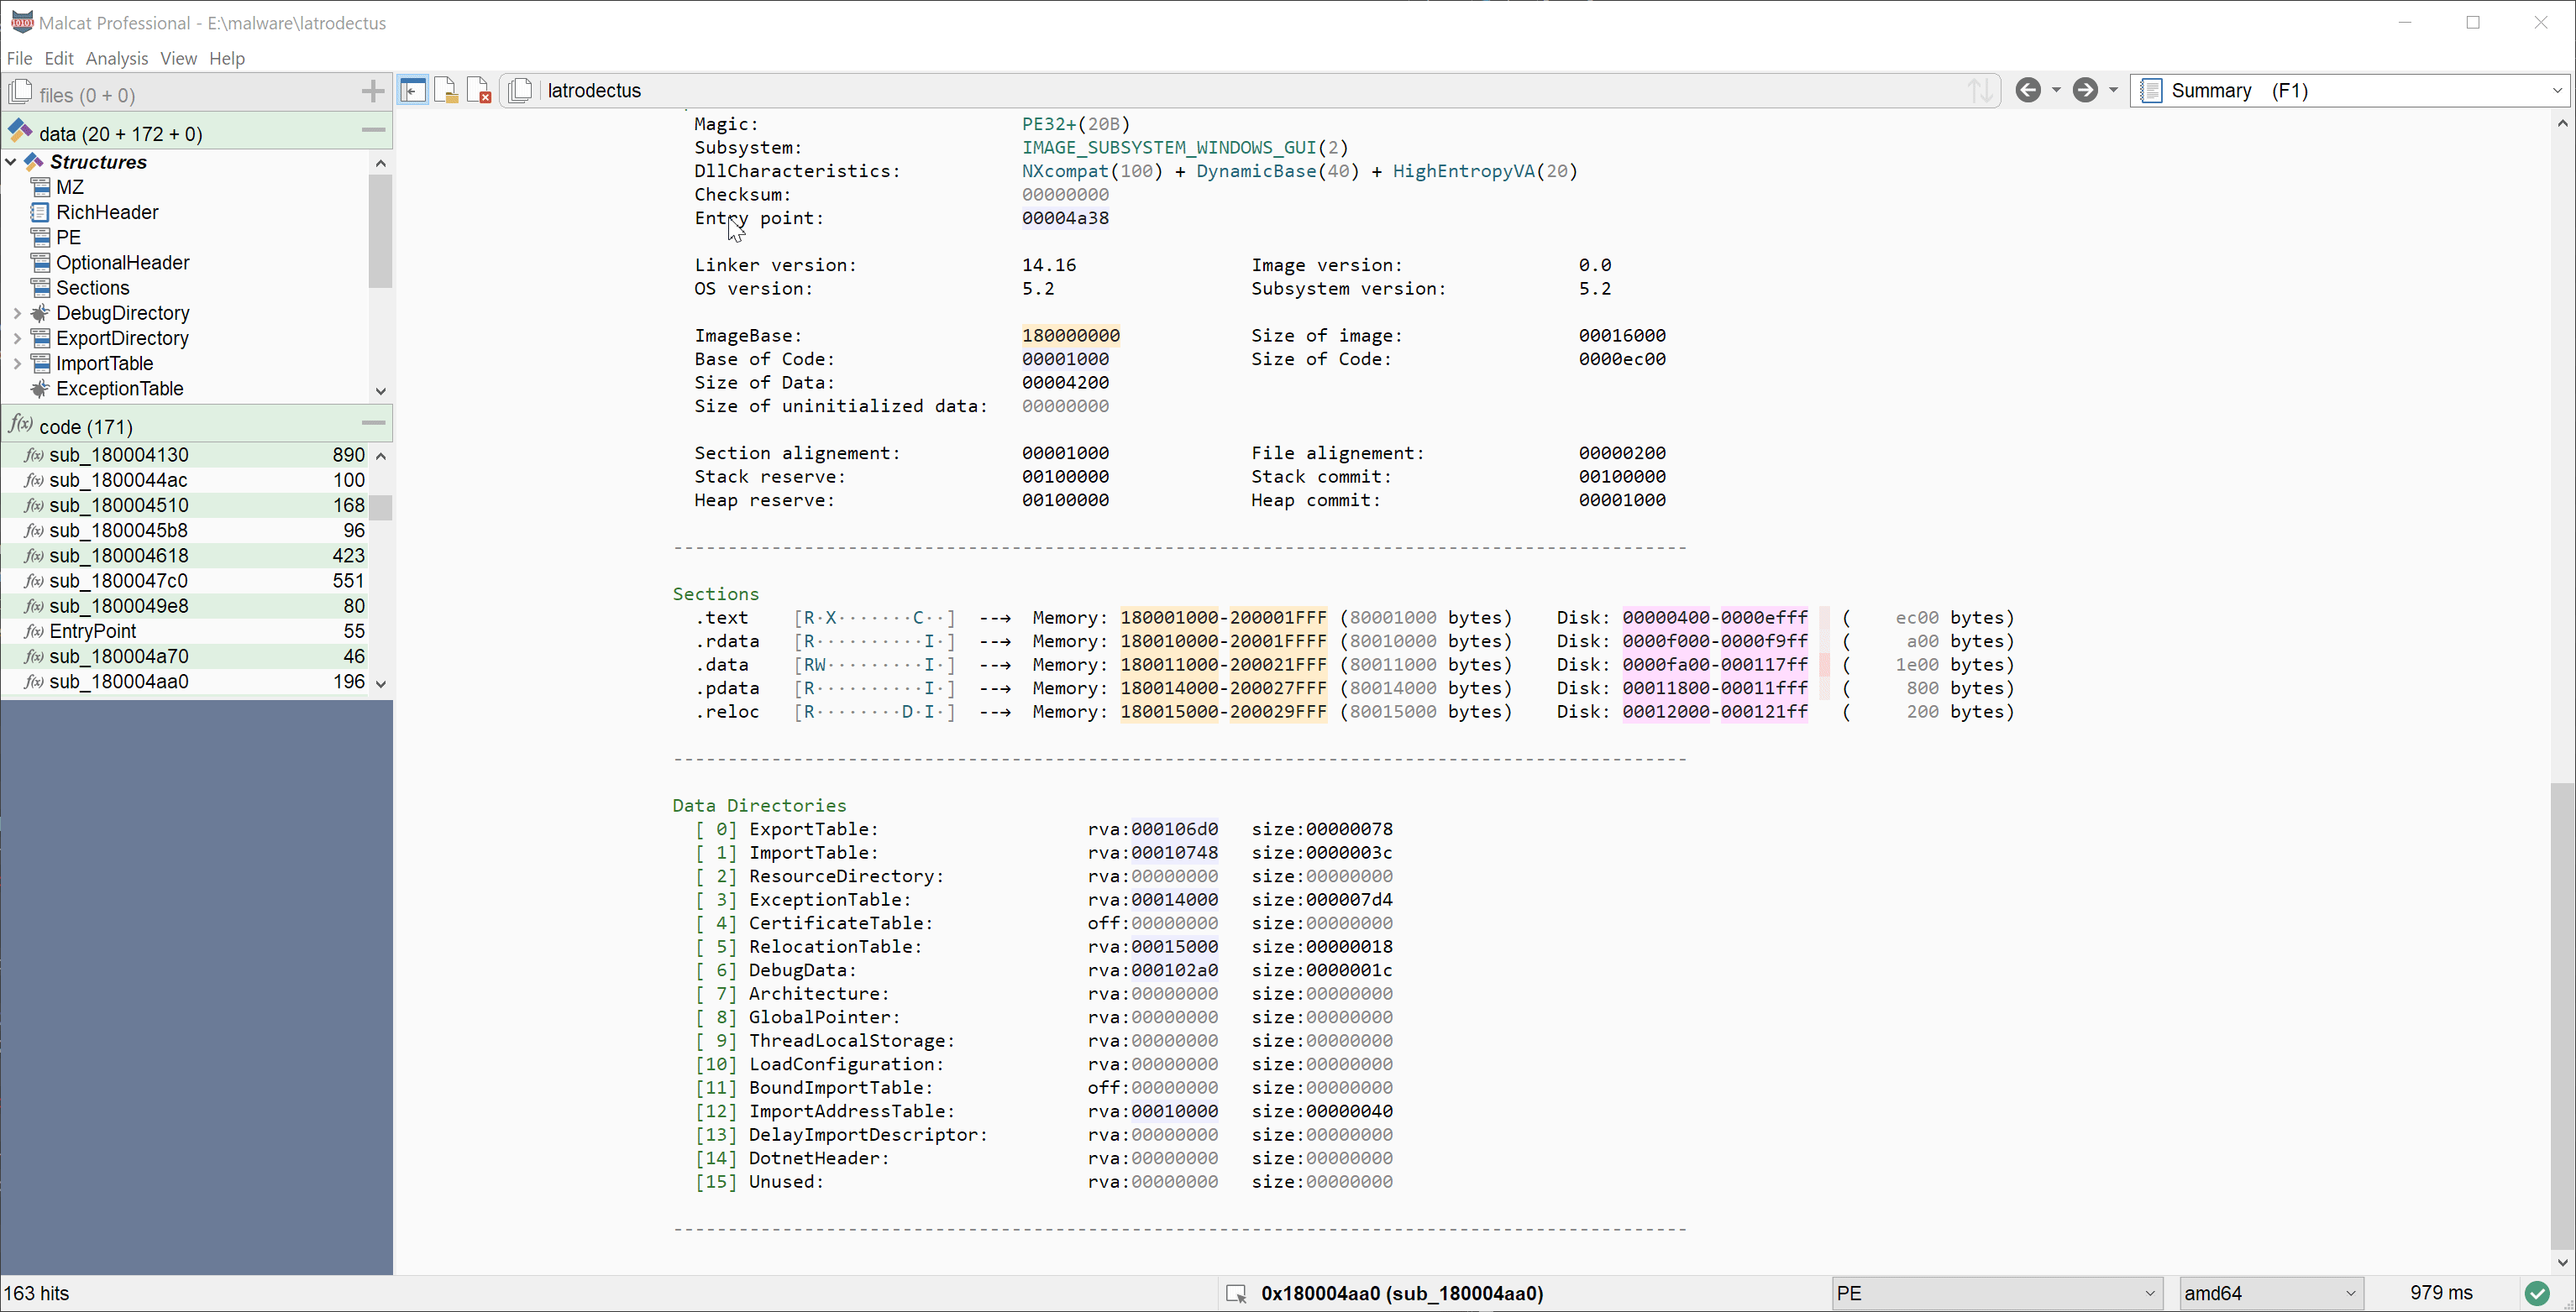Click .text memory range 180001000-200001FFF
The image size is (2576, 1312).
click(x=1224, y=618)
